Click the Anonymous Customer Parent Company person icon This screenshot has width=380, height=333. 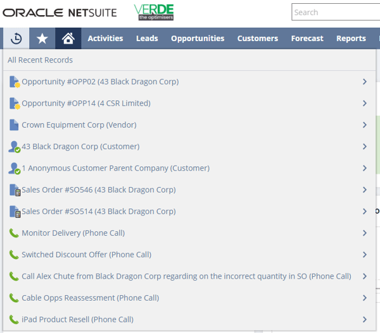pos(15,168)
